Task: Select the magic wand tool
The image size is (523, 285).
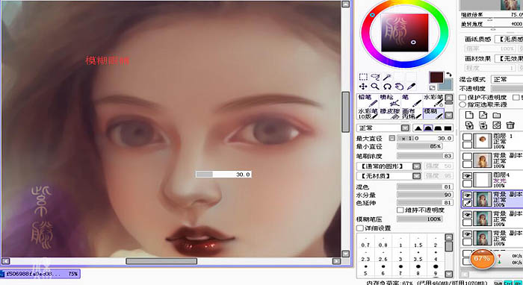Action: coord(387,77)
